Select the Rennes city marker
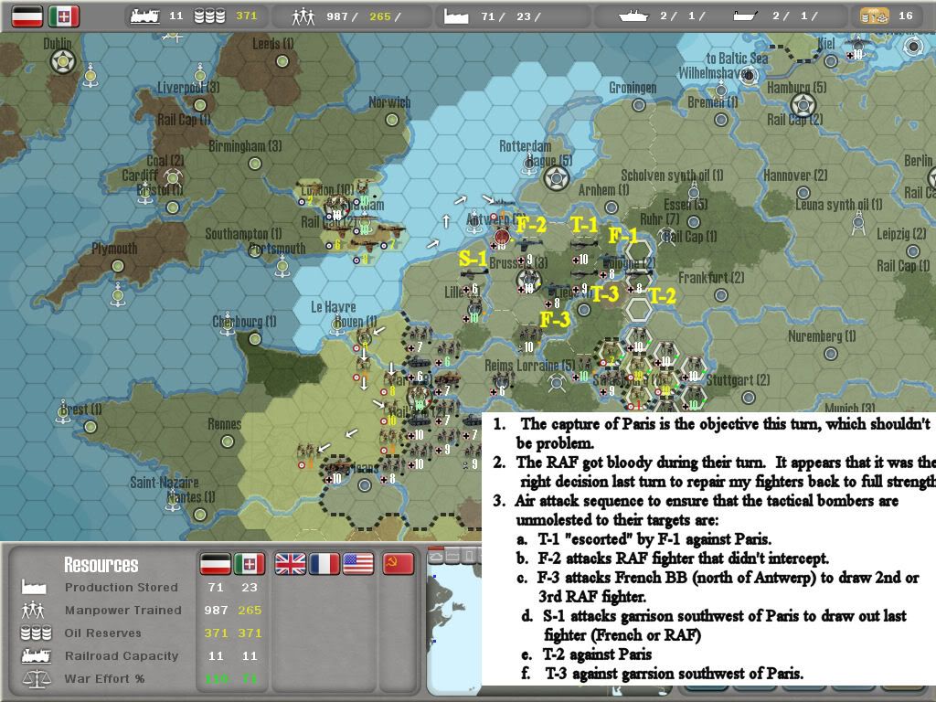936x702 pixels. 228,441
